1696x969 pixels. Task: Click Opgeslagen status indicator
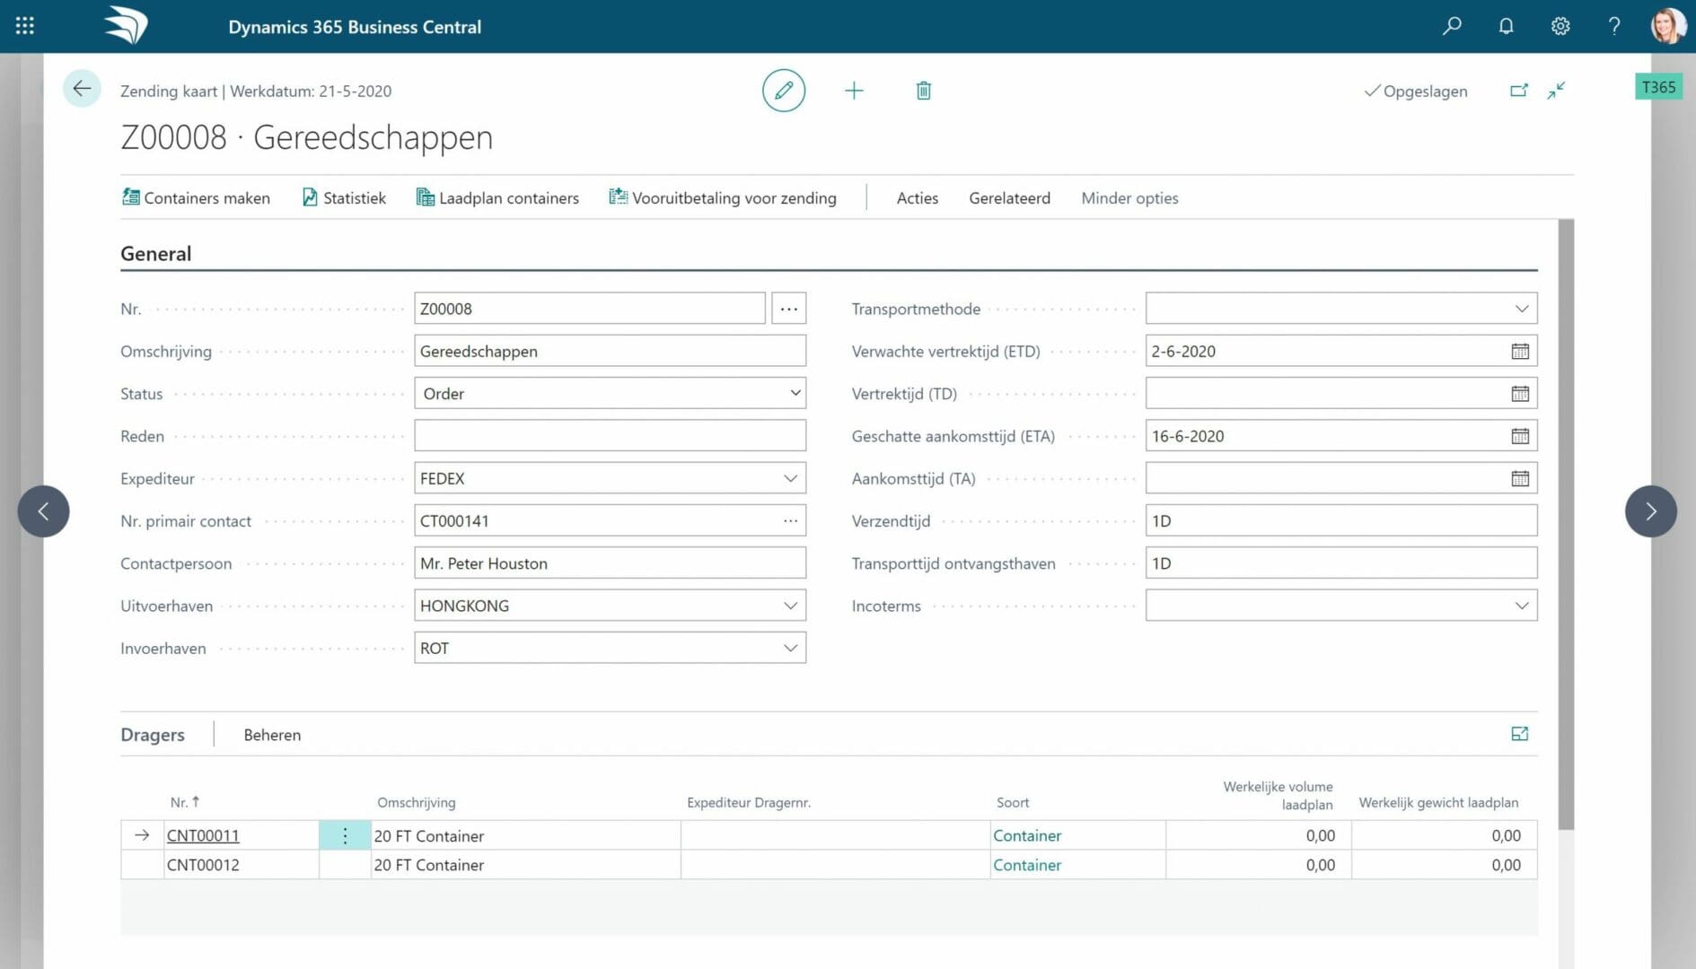[x=1416, y=91]
